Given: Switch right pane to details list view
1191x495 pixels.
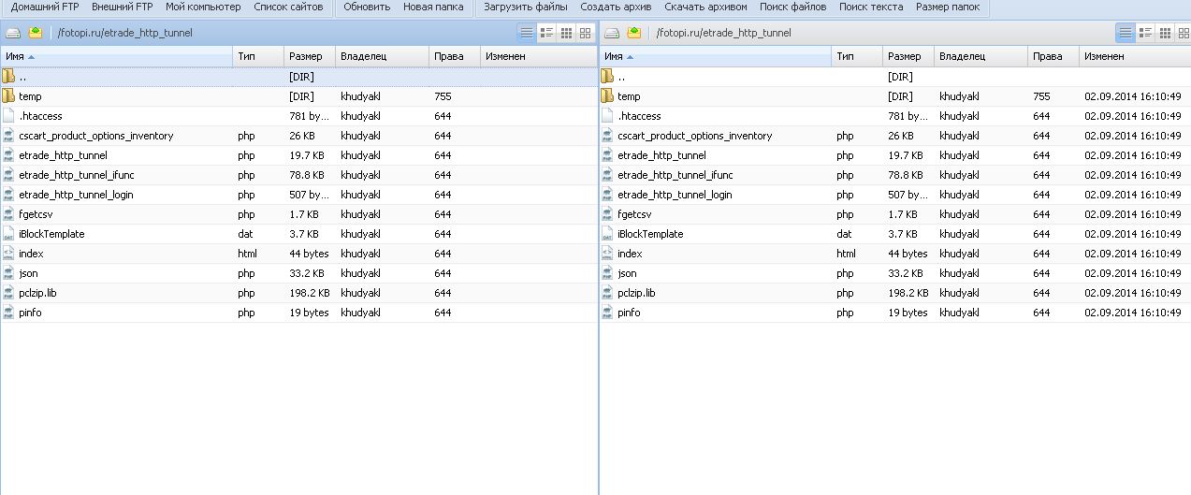Looking at the screenshot, I should coord(1126,33).
